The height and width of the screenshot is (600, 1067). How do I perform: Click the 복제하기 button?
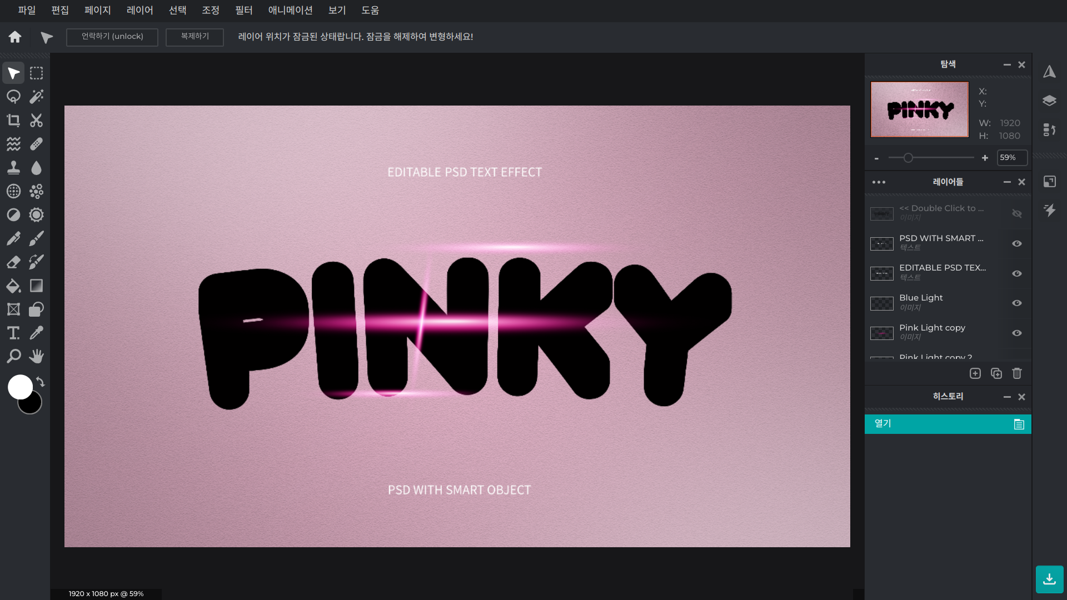[x=195, y=37]
